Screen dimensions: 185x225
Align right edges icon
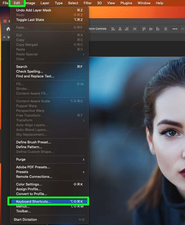coord(127,29)
